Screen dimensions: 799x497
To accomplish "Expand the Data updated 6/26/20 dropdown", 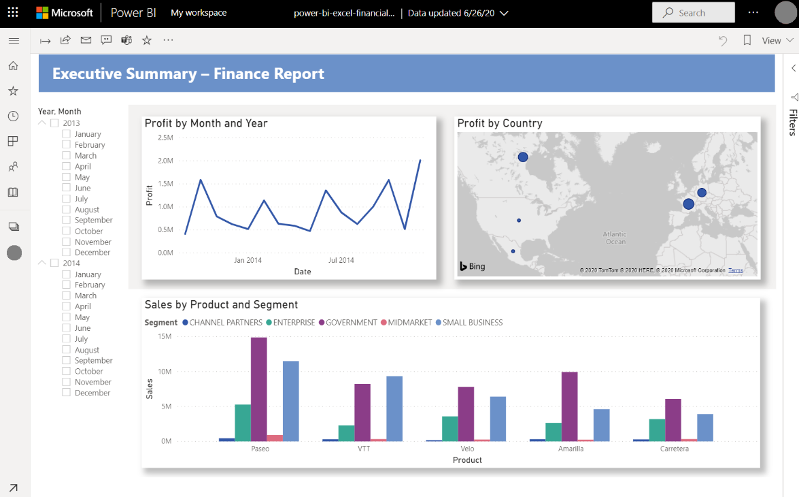I will tap(503, 12).
